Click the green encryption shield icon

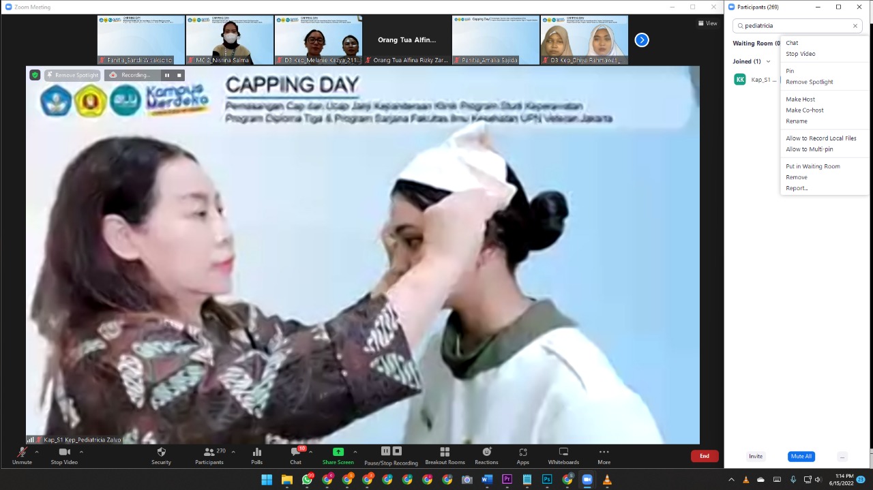click(35, 75)
